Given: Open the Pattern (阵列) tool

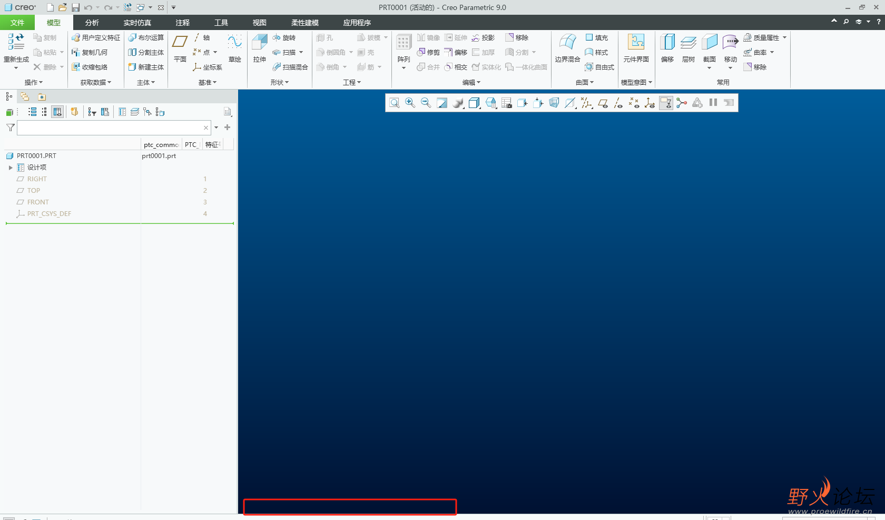Looking at the screenshot, I should point(404,52).
